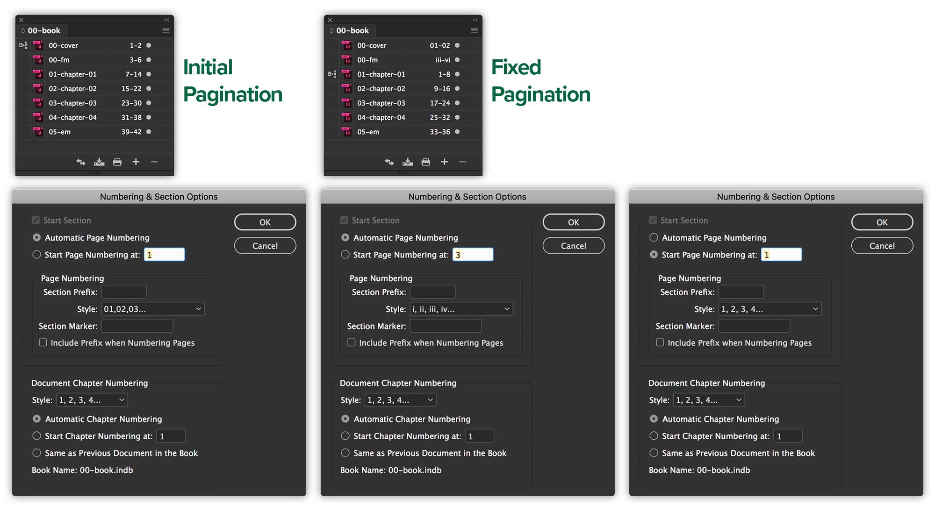Click InDesign file icon of 00-fm in left panel
This screenshot has width=935, height=507.
38,60
